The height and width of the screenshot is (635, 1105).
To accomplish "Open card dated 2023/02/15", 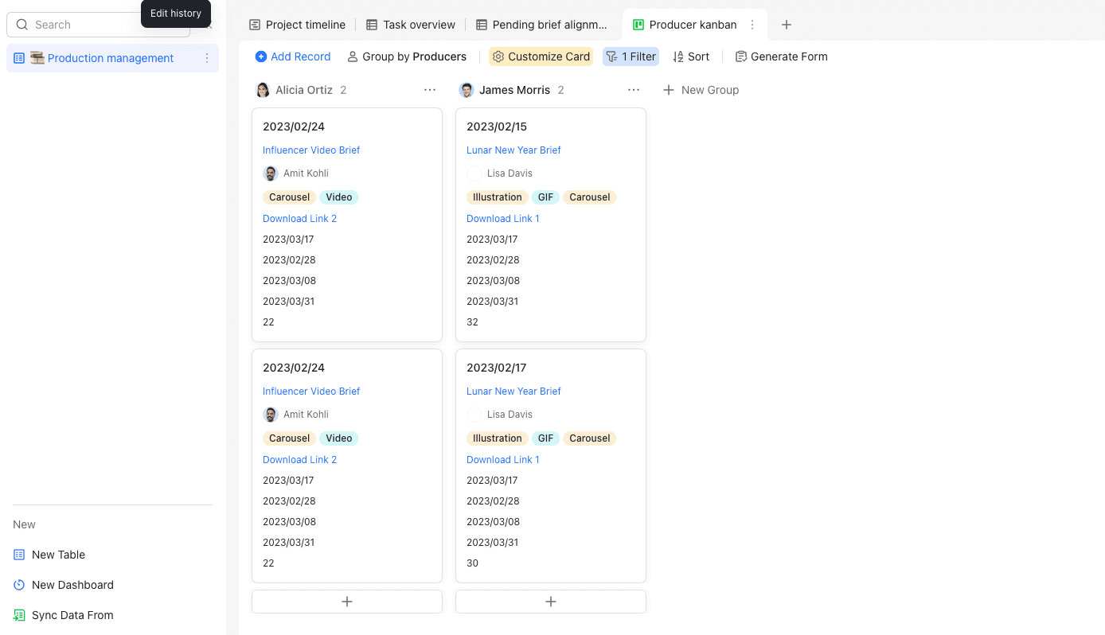I will tap(551, 224).
